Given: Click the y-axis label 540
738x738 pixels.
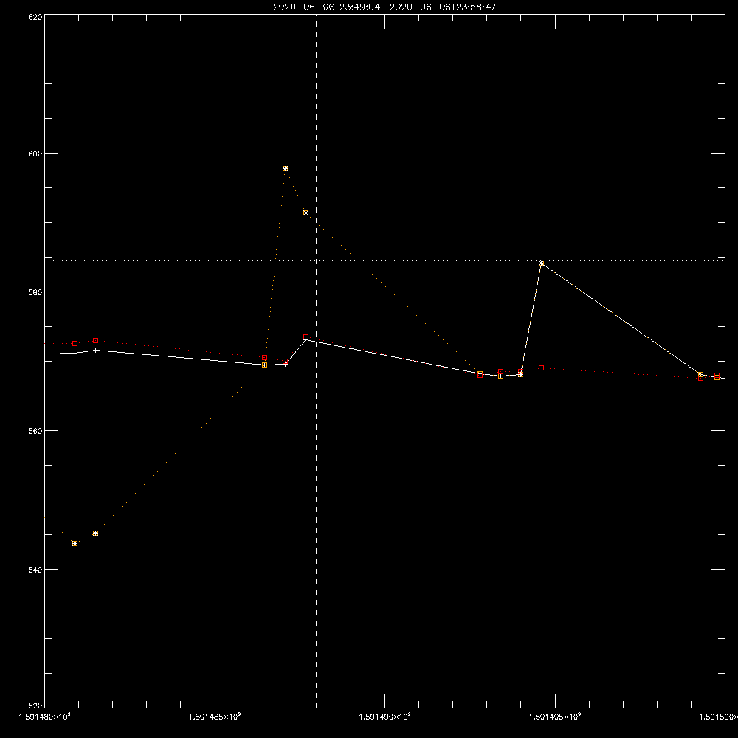Looking at the screenshot, I should (35, 570).
